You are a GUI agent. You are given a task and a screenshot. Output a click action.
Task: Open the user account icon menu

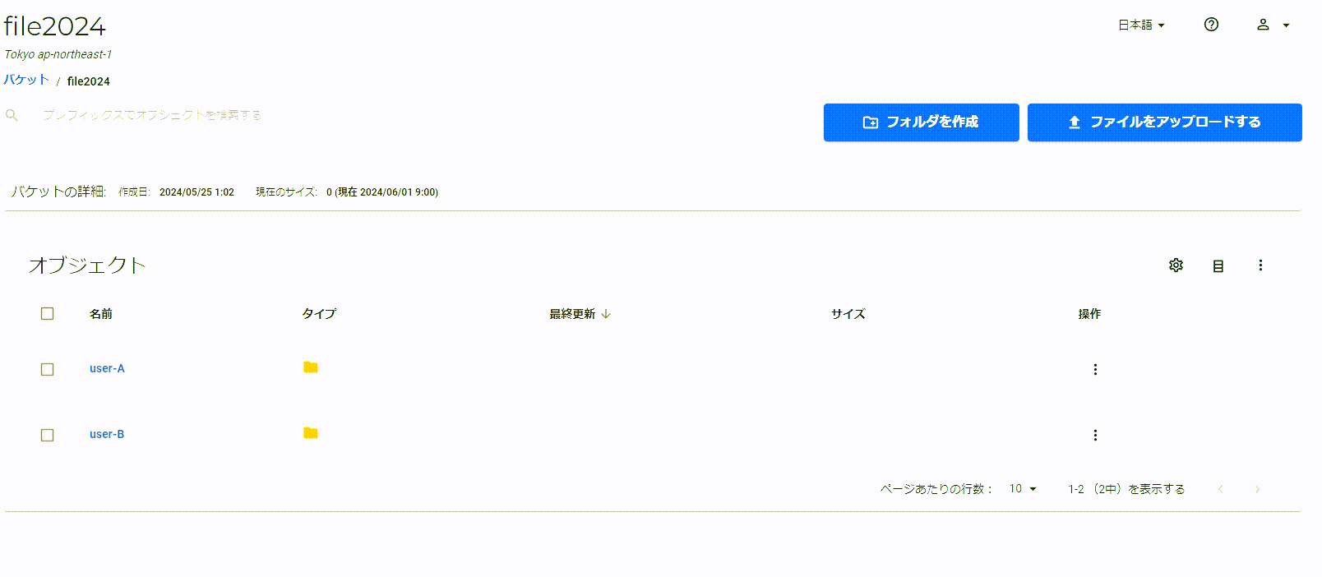point(1273,25)
